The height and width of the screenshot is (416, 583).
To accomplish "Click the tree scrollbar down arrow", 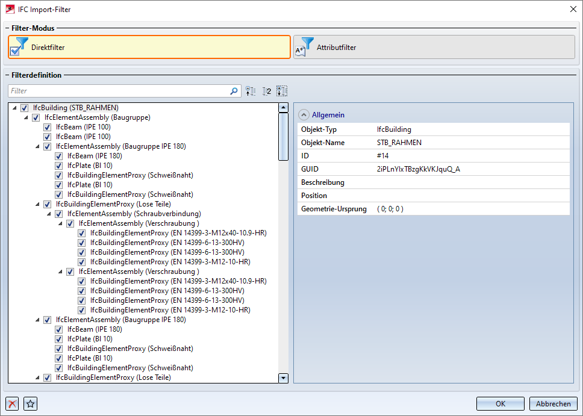I will tap(283, 377).
